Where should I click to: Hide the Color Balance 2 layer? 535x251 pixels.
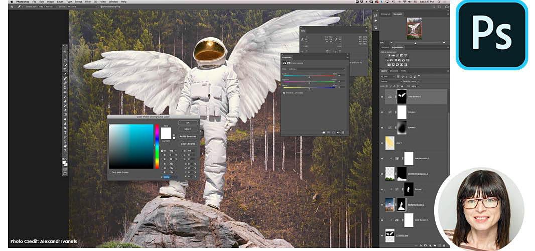[382, 97]
